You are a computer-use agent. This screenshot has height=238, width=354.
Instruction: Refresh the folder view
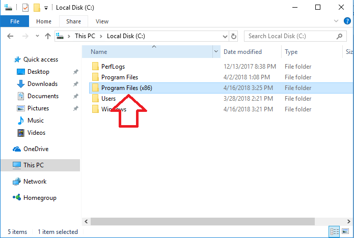point(234,36)
